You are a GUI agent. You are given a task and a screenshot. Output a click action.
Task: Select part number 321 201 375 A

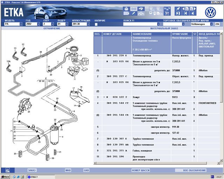[117, 151]
